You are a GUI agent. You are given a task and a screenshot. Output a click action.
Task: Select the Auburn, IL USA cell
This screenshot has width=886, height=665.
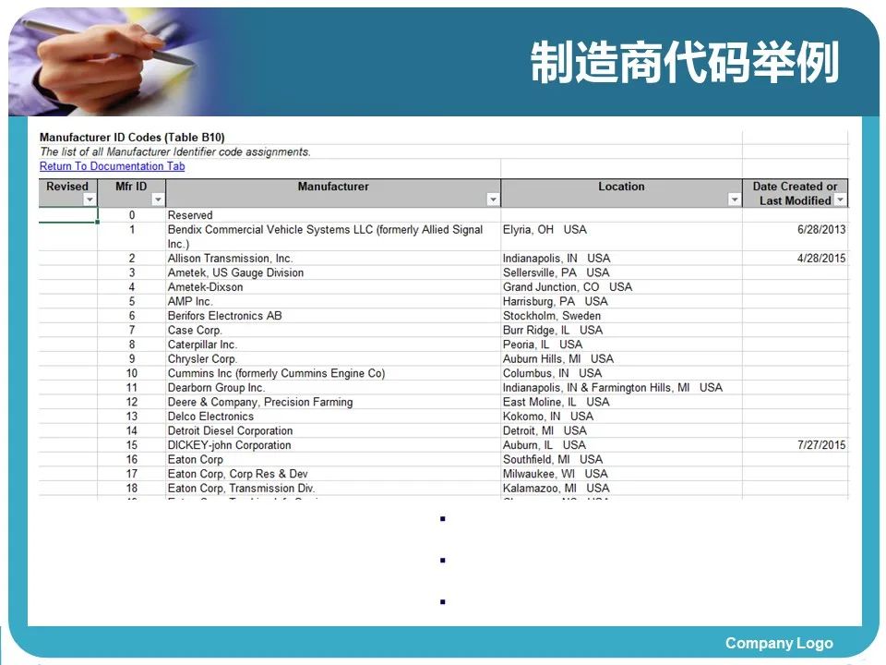(x=621, y=445)
